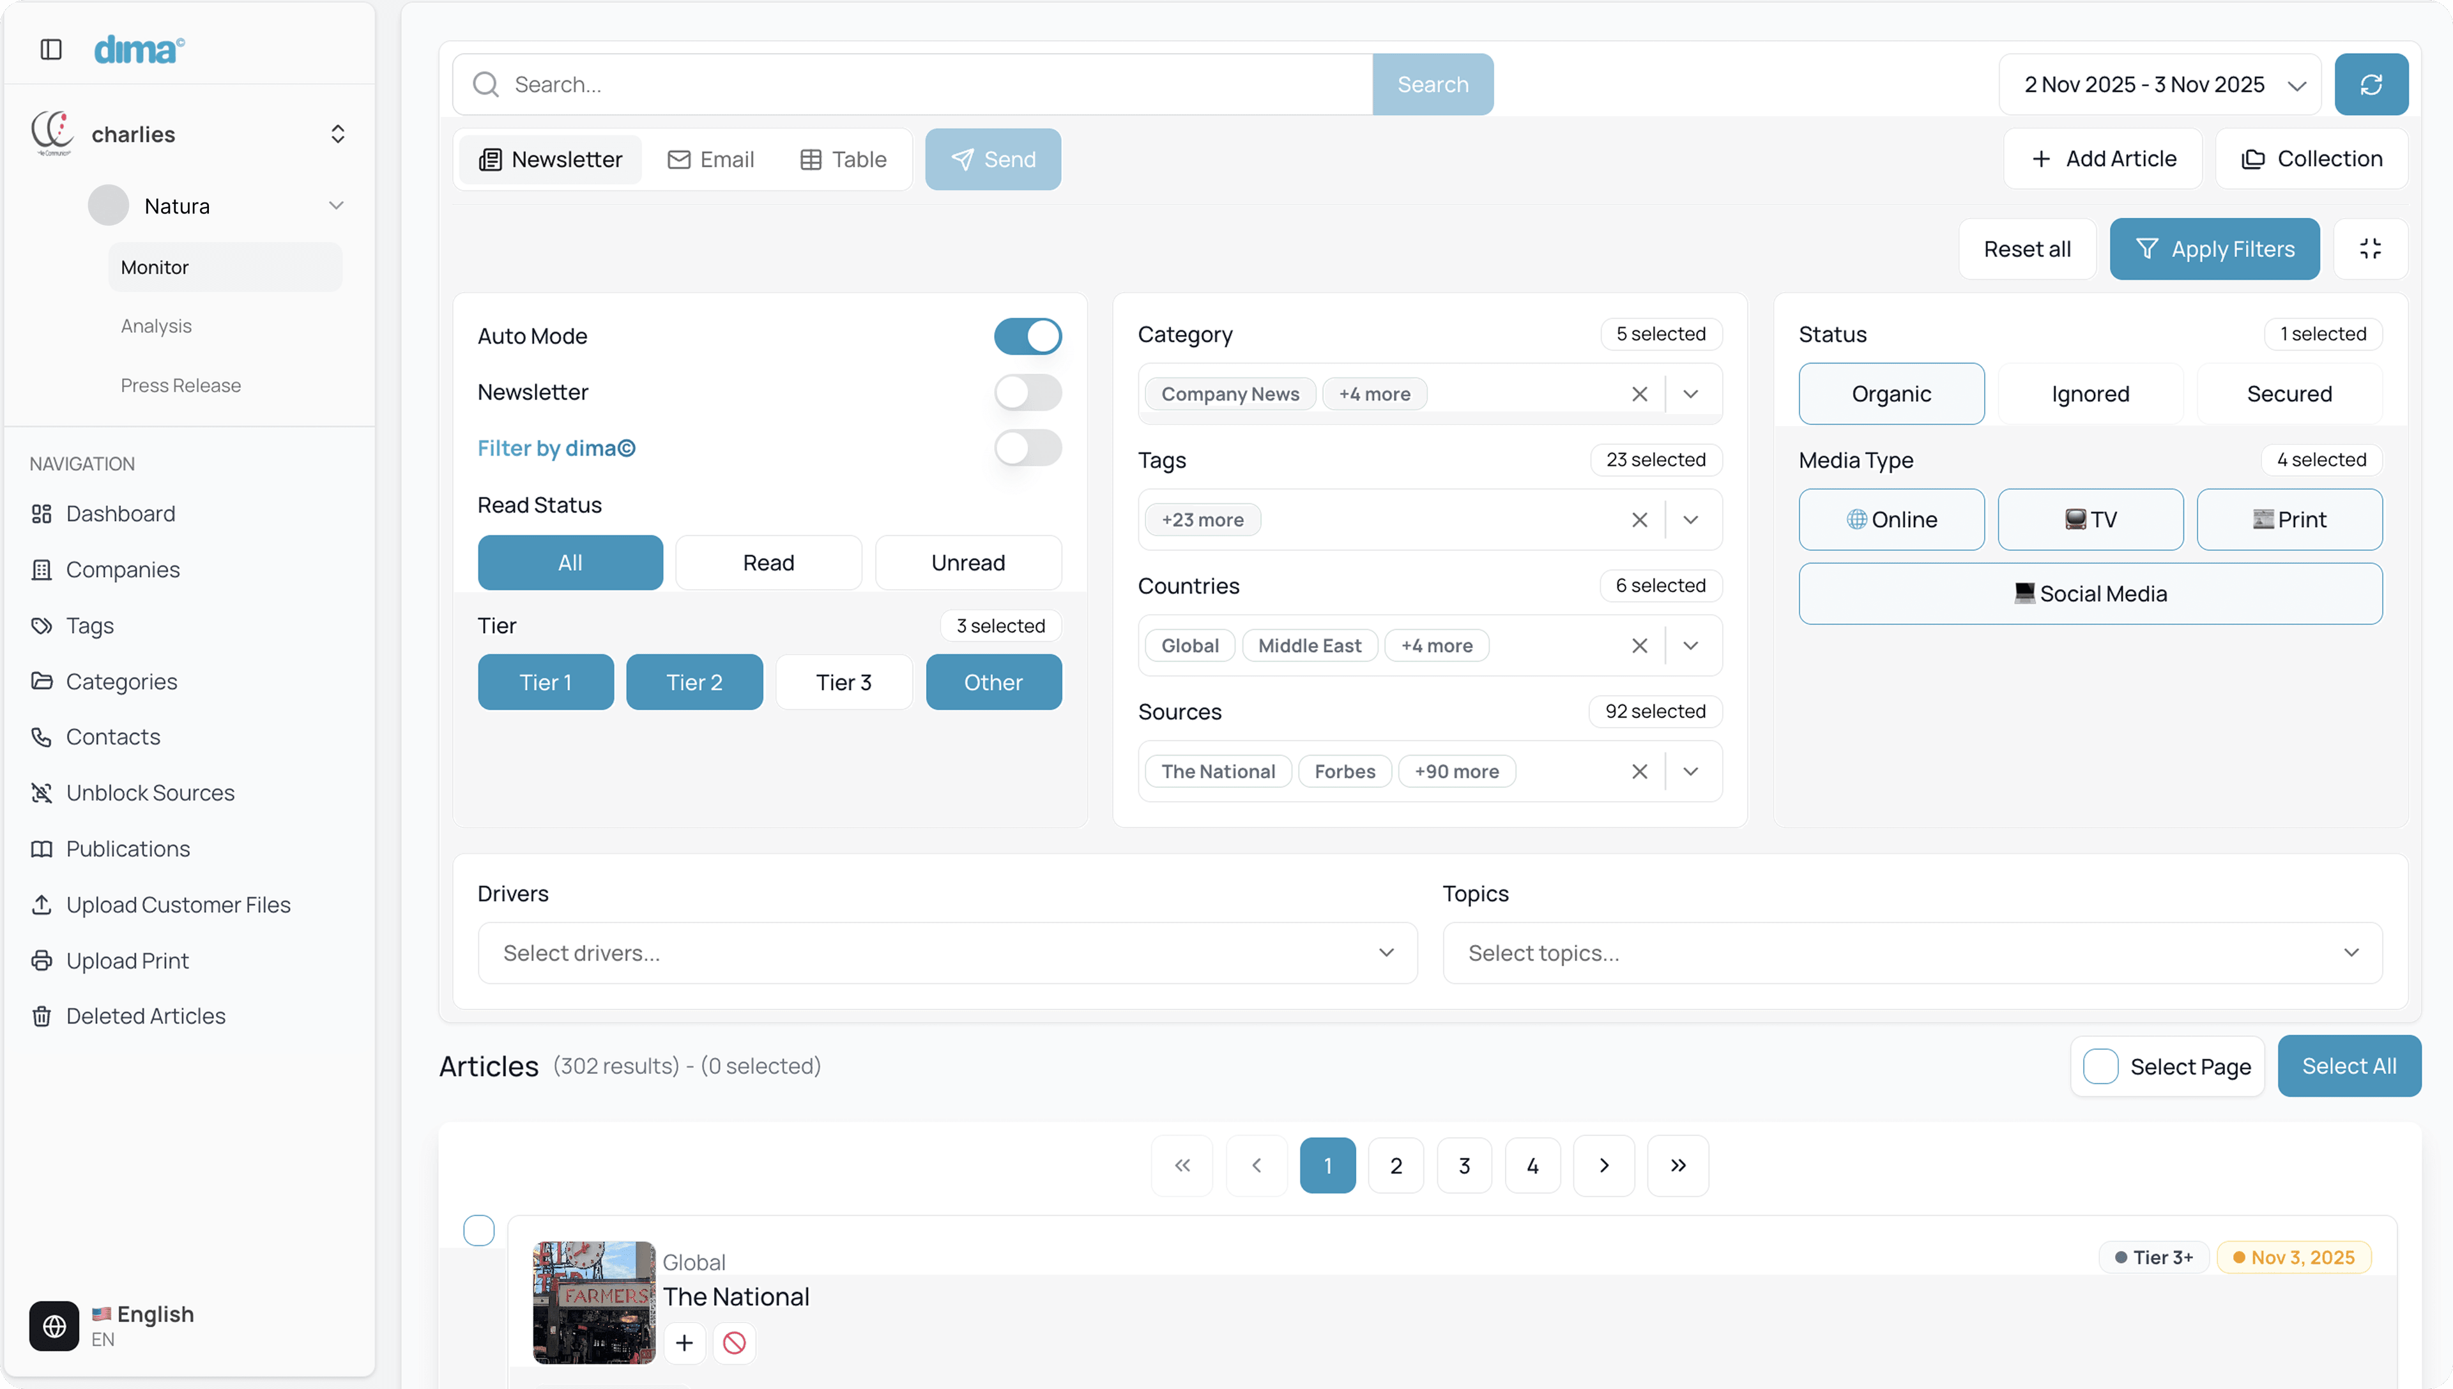The width and height of the screenshot is (2453, 1389).
Task: Enable the Filter by dima switch
Action: pos(1027,447)
